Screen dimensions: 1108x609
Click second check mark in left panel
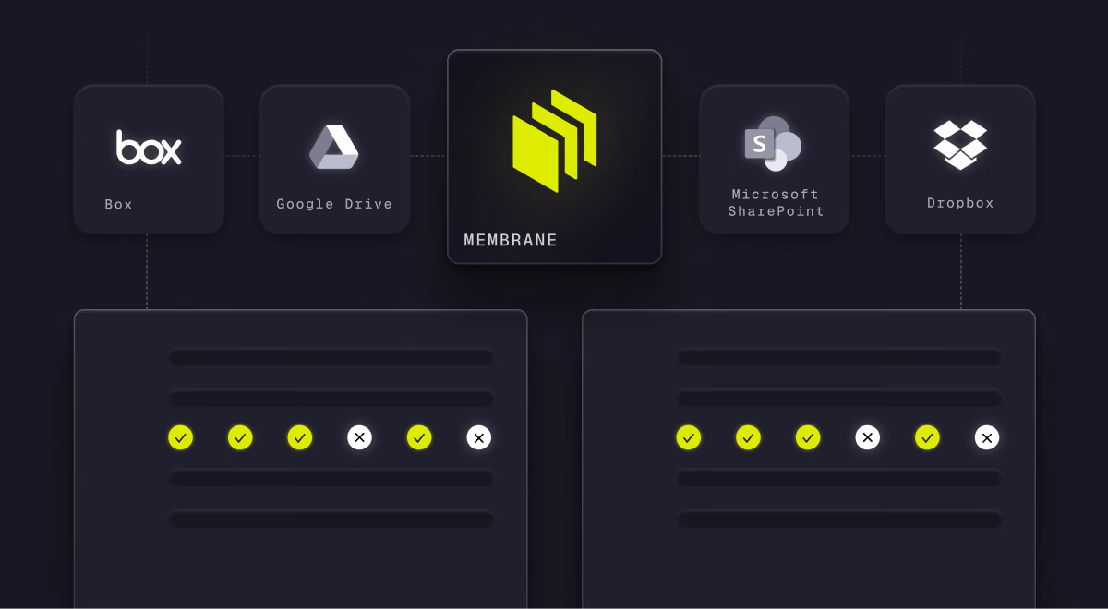click(x=240, y=437)
